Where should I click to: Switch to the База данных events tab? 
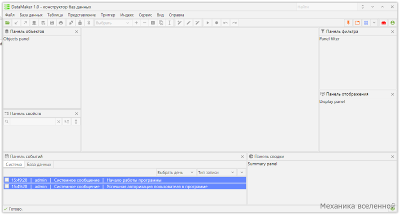click(39, 164)
